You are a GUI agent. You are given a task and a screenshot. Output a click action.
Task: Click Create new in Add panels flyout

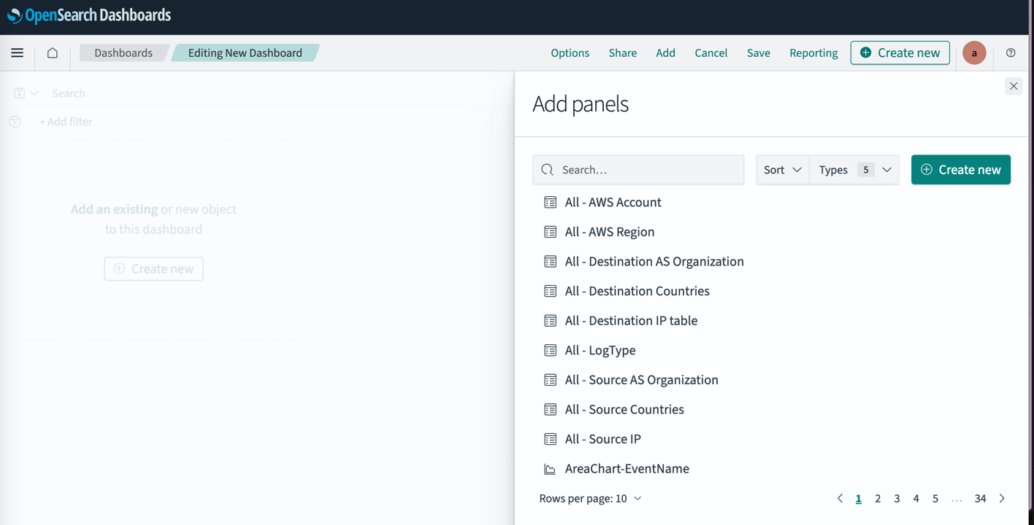pos(961,170)
